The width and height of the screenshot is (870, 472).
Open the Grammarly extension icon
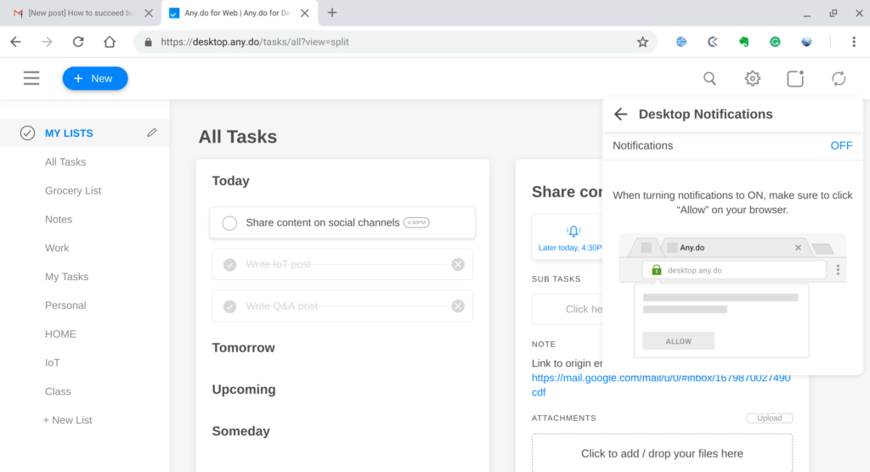775,42
